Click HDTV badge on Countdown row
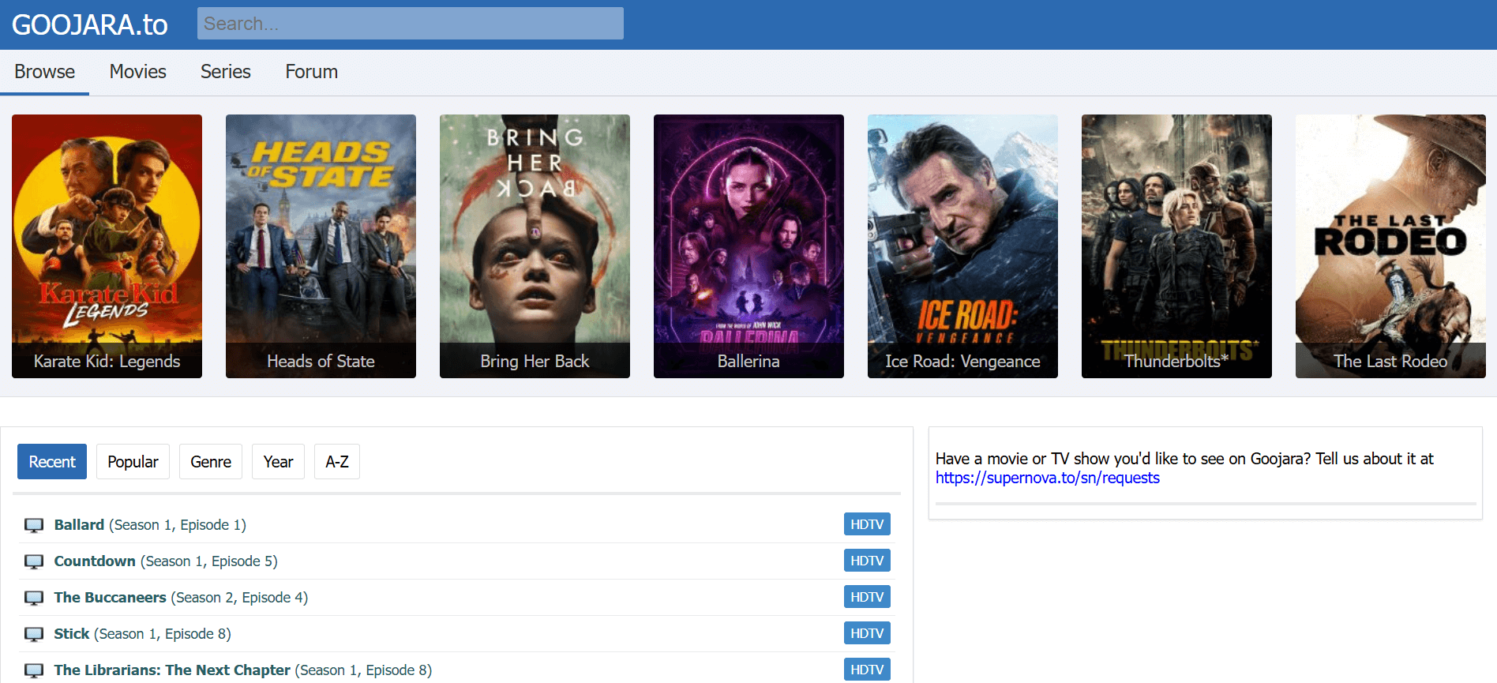This screenshot has width=1497, height=683. pyautogui.click(x=867, y=561)
